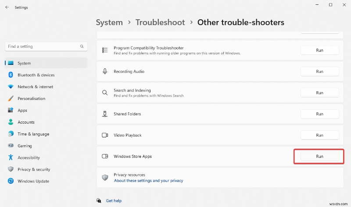This screenshot has width=351, height=207.
Task: Click the Windows Store Apps icon
Action: point(105,156)
